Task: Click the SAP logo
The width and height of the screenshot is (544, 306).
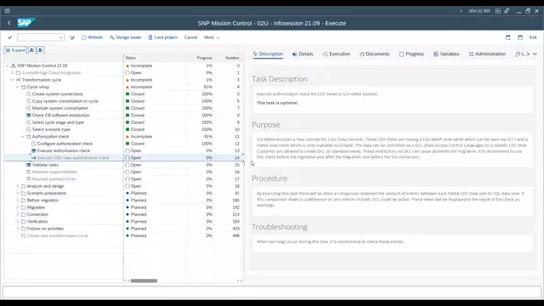Action: [x=26, y=23]
